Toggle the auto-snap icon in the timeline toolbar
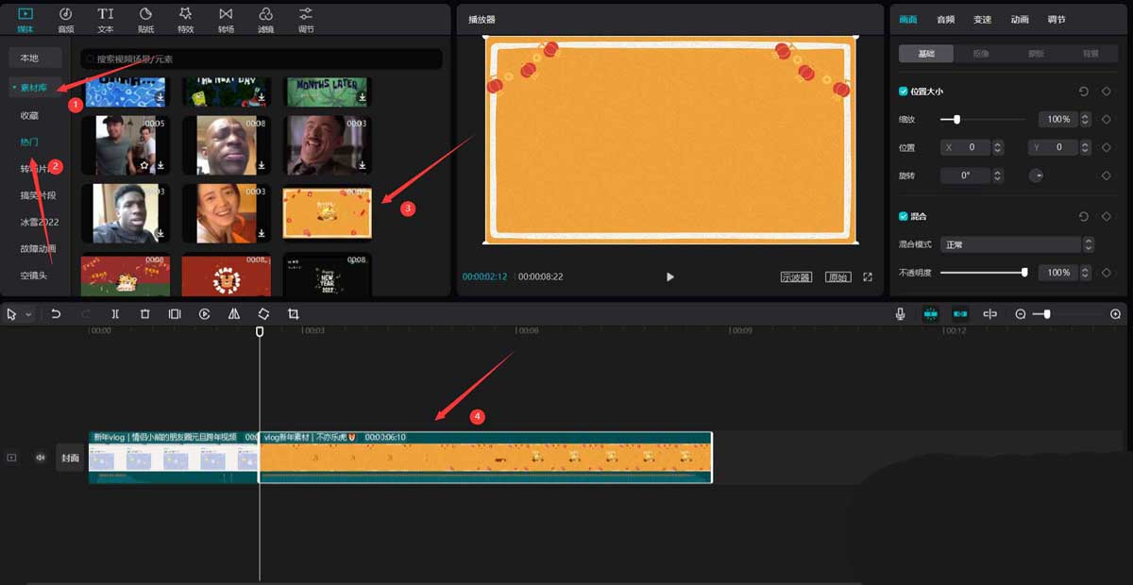Screen dimensions: 1133x585 tap(960, 314)
